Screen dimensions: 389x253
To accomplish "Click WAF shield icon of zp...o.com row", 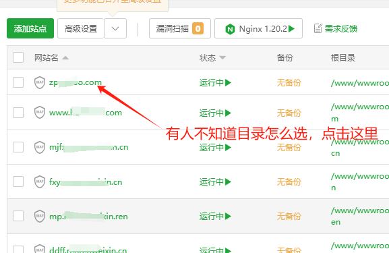I will (x=40, y=82).
